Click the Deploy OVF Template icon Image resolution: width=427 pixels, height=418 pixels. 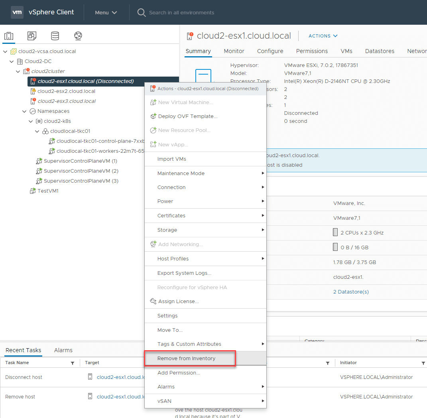point(153,116)
